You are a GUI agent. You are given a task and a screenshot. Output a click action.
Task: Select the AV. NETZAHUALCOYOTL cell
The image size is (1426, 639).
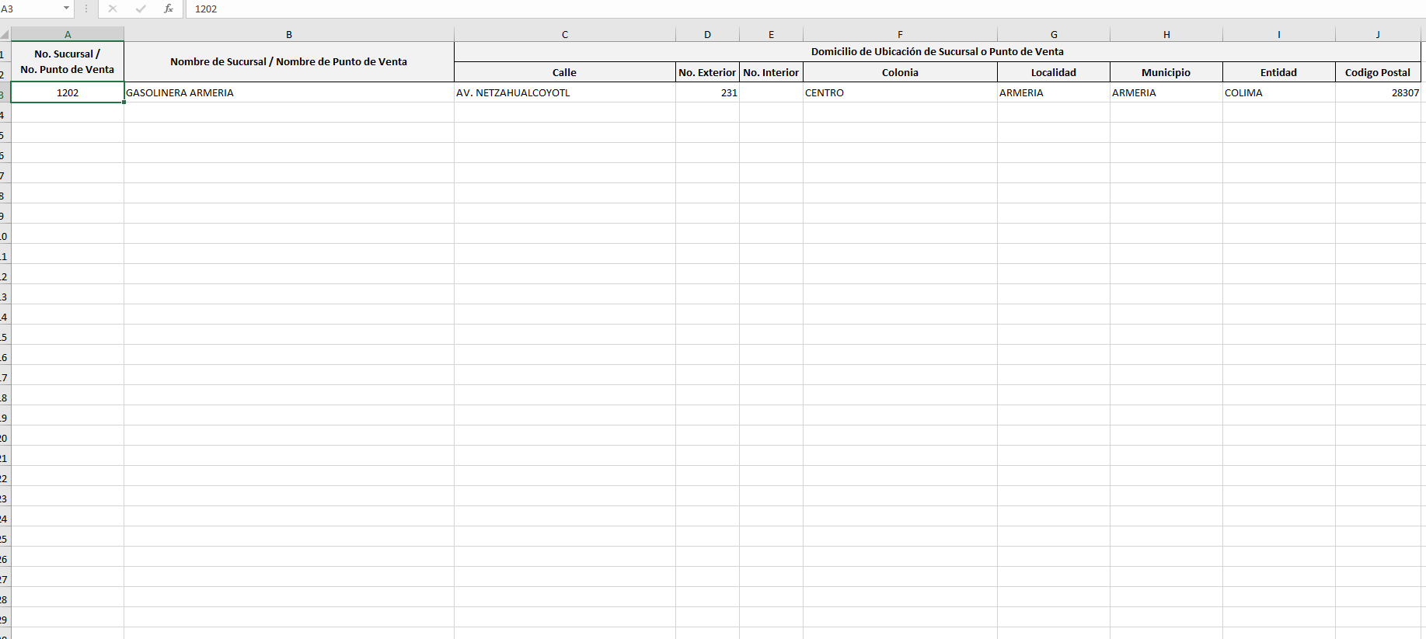[564, 92]
